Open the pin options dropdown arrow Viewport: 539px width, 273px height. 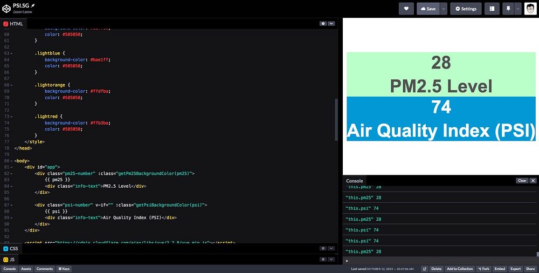[517, 9]
